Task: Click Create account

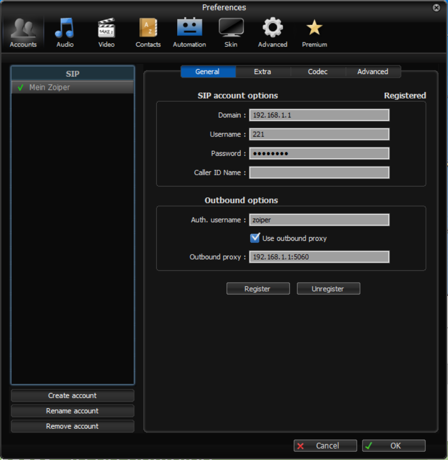Action: click(72, 395)
